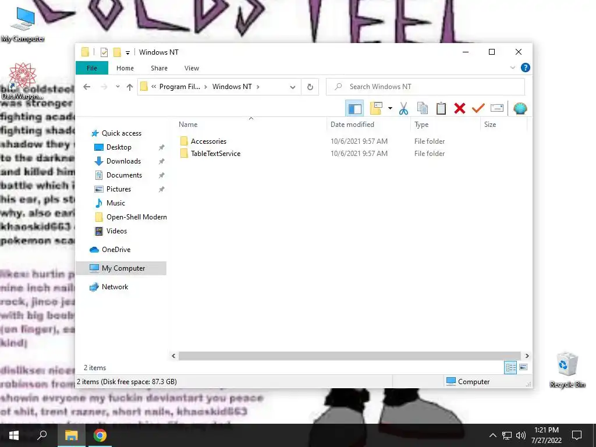The image size is (596, 447).
Task: Click the horizontal scrollbar left arrow
Action: tap(173, 356)
